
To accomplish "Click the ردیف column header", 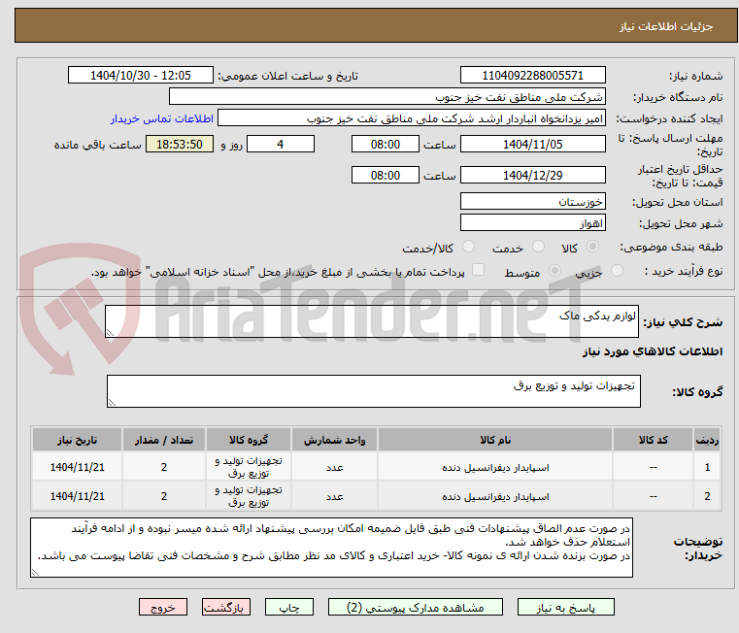I will [x=707, y=440].
